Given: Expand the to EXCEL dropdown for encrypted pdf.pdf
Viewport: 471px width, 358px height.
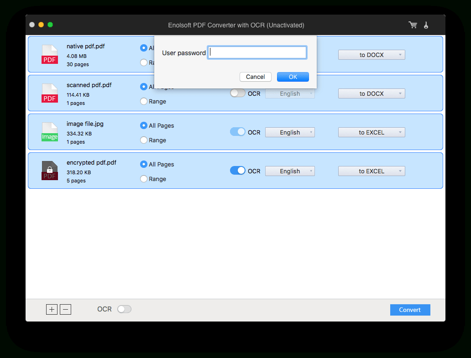Looking at the screenshot, I should [x=372, y=171].
